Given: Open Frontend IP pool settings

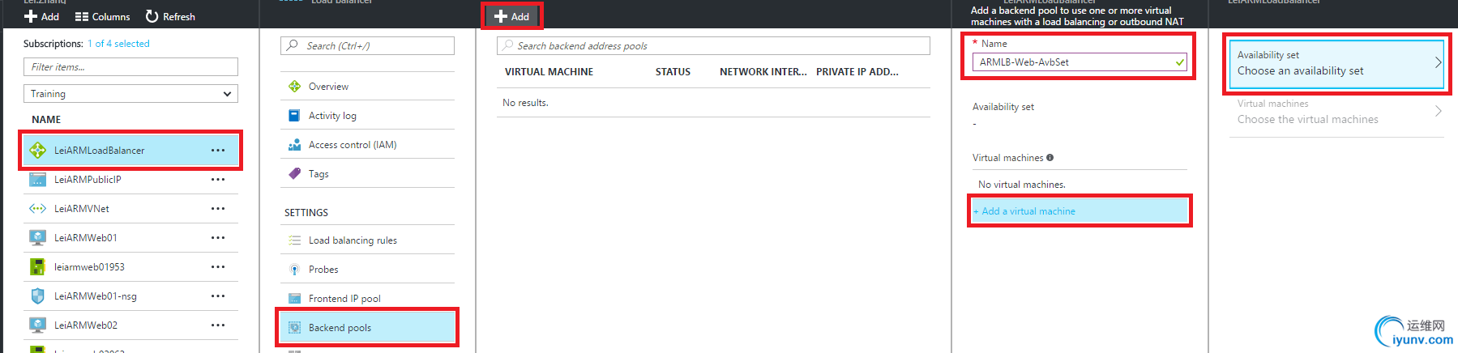Looking at the screenshot, I should [367, 299].
